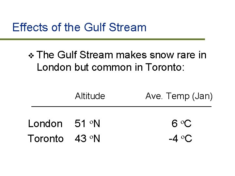Select the 'Altitude' column header
Screen dimensions: 235x176
click(90, 96)
